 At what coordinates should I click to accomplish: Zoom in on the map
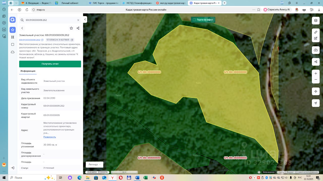click(x=316, y=73)
